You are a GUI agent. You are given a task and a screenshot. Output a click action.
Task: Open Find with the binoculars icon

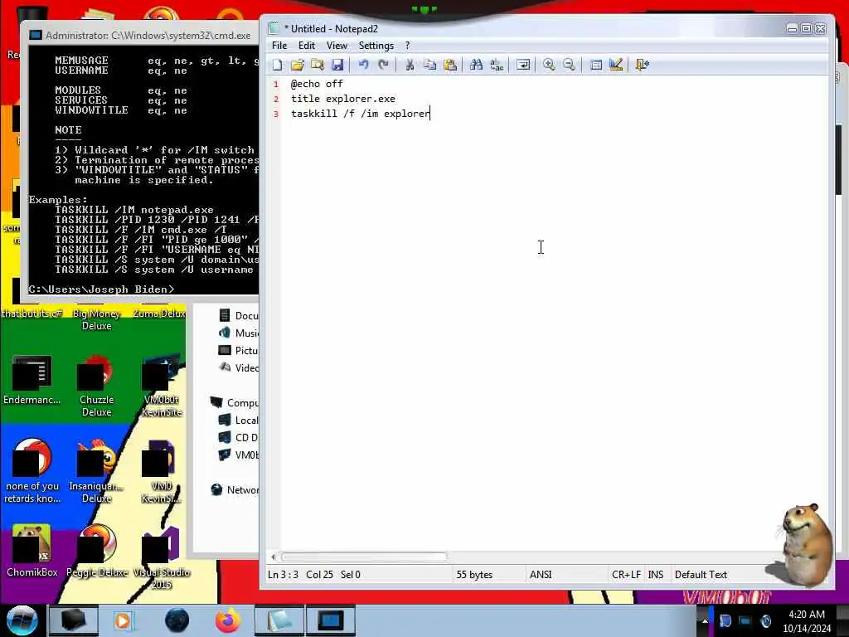[x=477, y=65]
